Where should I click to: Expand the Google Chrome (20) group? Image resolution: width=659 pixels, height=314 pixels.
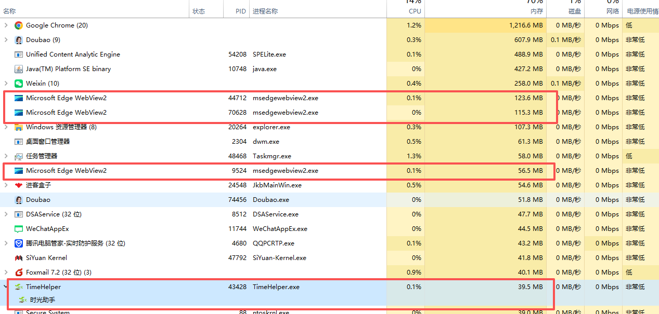pos(6,25)
